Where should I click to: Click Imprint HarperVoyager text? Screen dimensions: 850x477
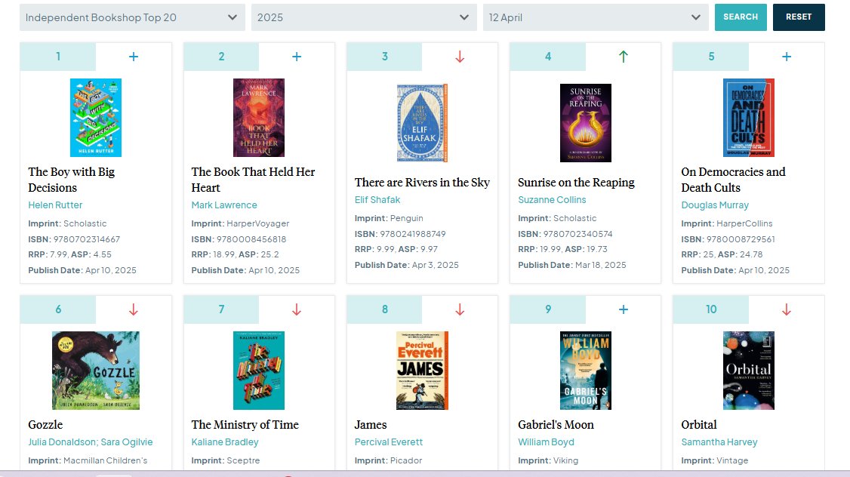(240, 223)
